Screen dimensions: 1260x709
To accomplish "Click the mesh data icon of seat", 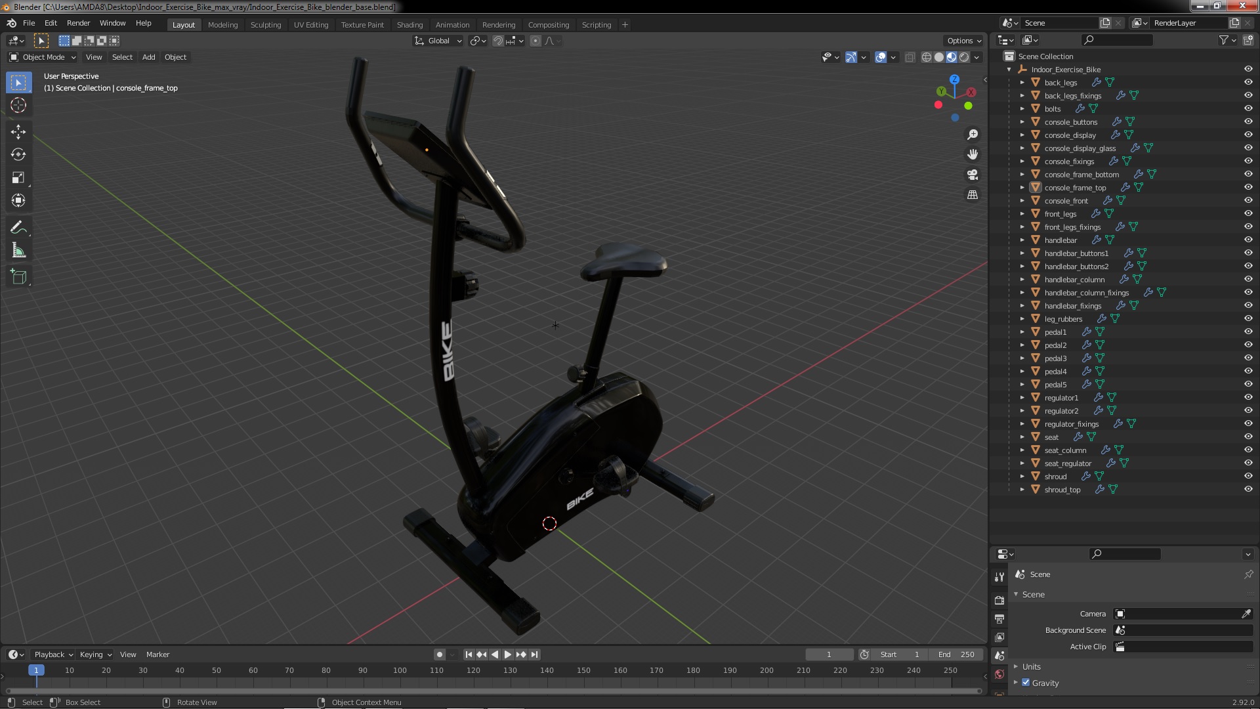I will (1091, 437).
